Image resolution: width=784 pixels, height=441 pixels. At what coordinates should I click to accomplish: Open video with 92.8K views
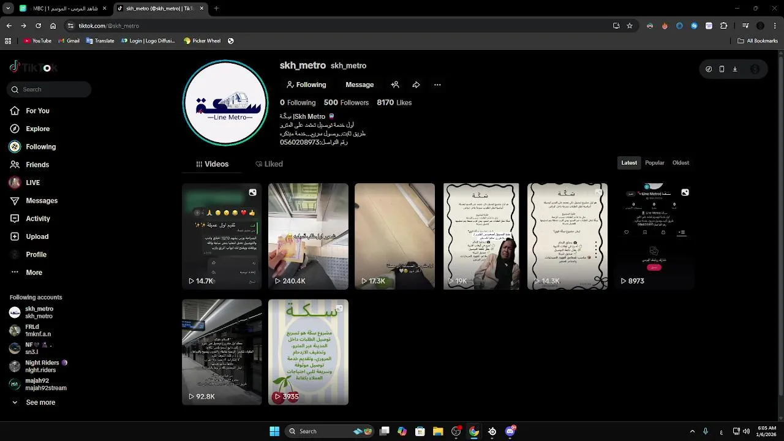tap(222, 352)
